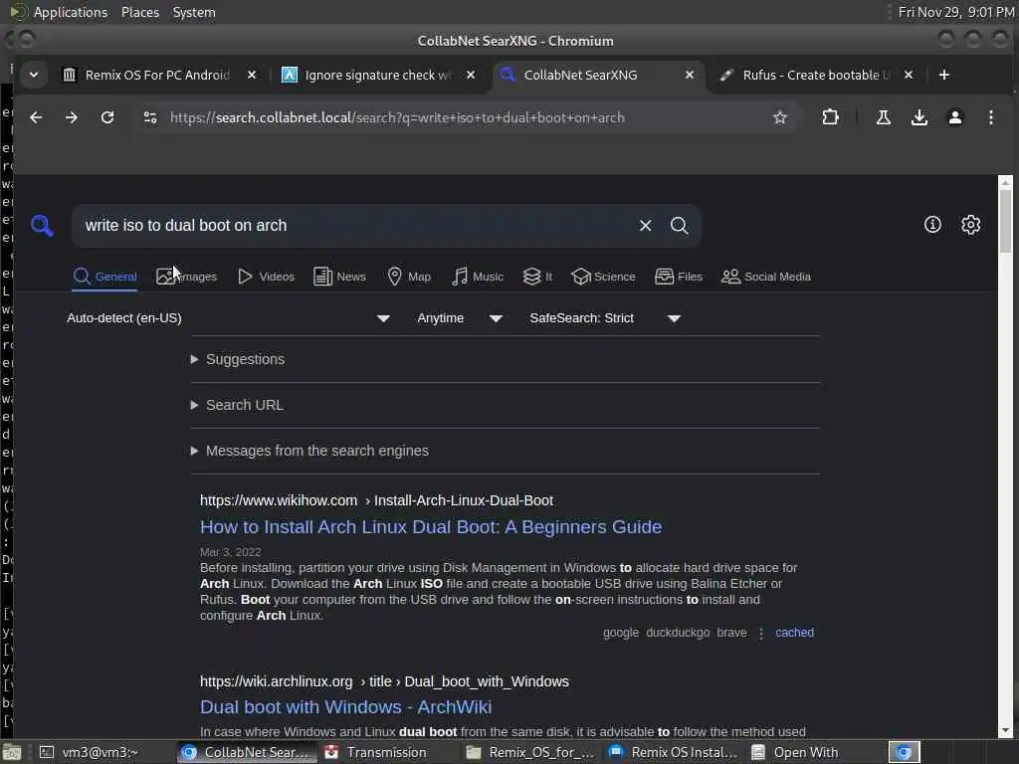
Task: Open the Chromium three-dot menu
Action: pos(990,117)
